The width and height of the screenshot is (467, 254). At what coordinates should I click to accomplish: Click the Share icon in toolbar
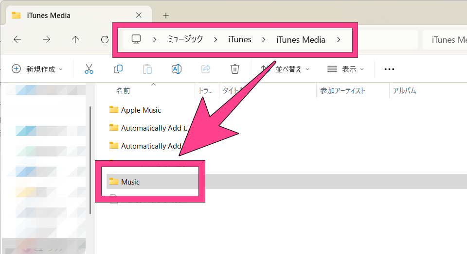pos(205,69)
